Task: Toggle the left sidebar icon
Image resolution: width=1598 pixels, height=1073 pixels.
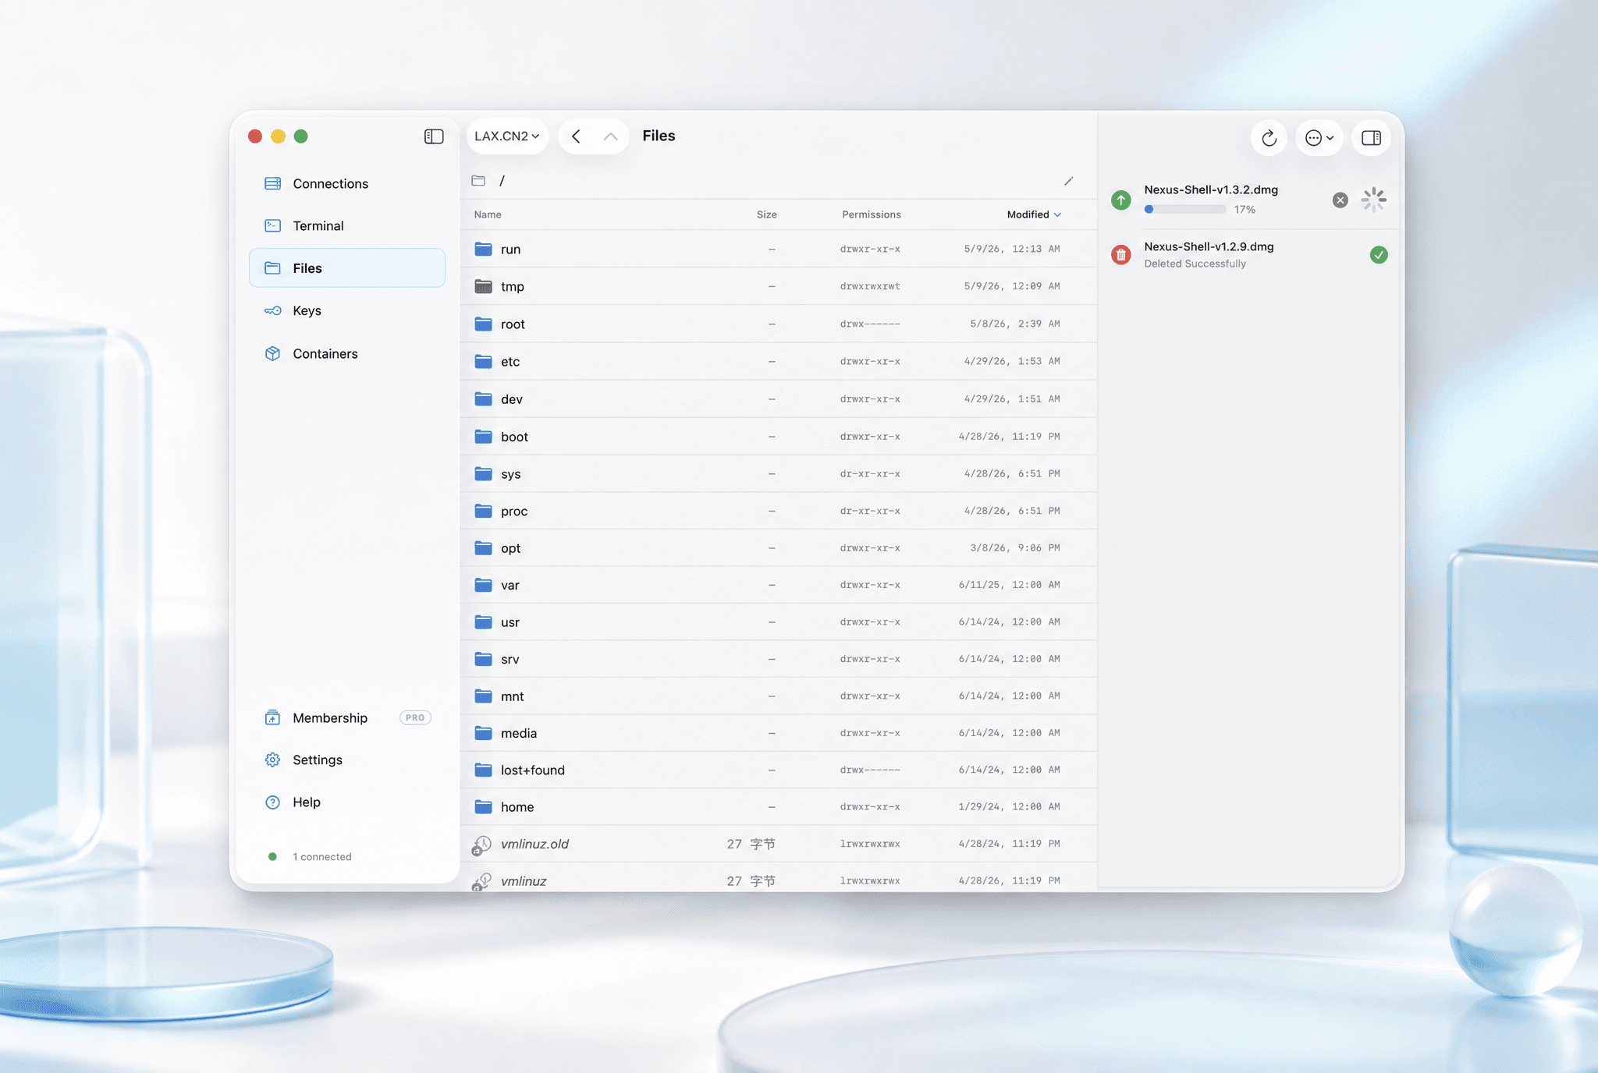Action: 434,136
